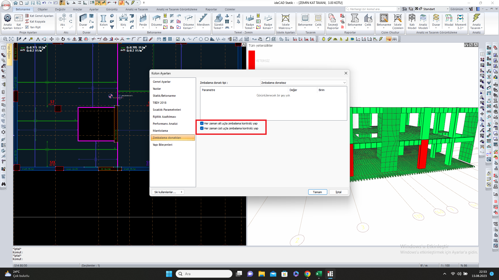Viewport: 499px width, 280px height.
Task: Switch to Objeler ribbon tab
Action: [43, 9]
